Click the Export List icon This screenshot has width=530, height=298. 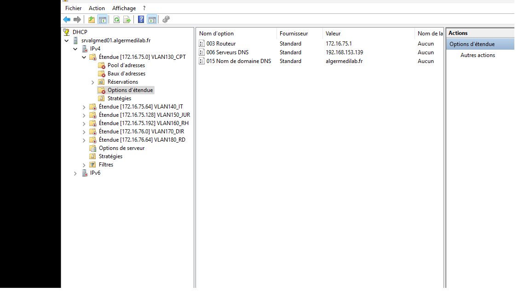126,19
